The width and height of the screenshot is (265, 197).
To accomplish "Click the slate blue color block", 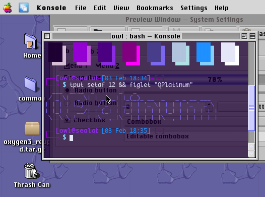I will coord(154,53).
